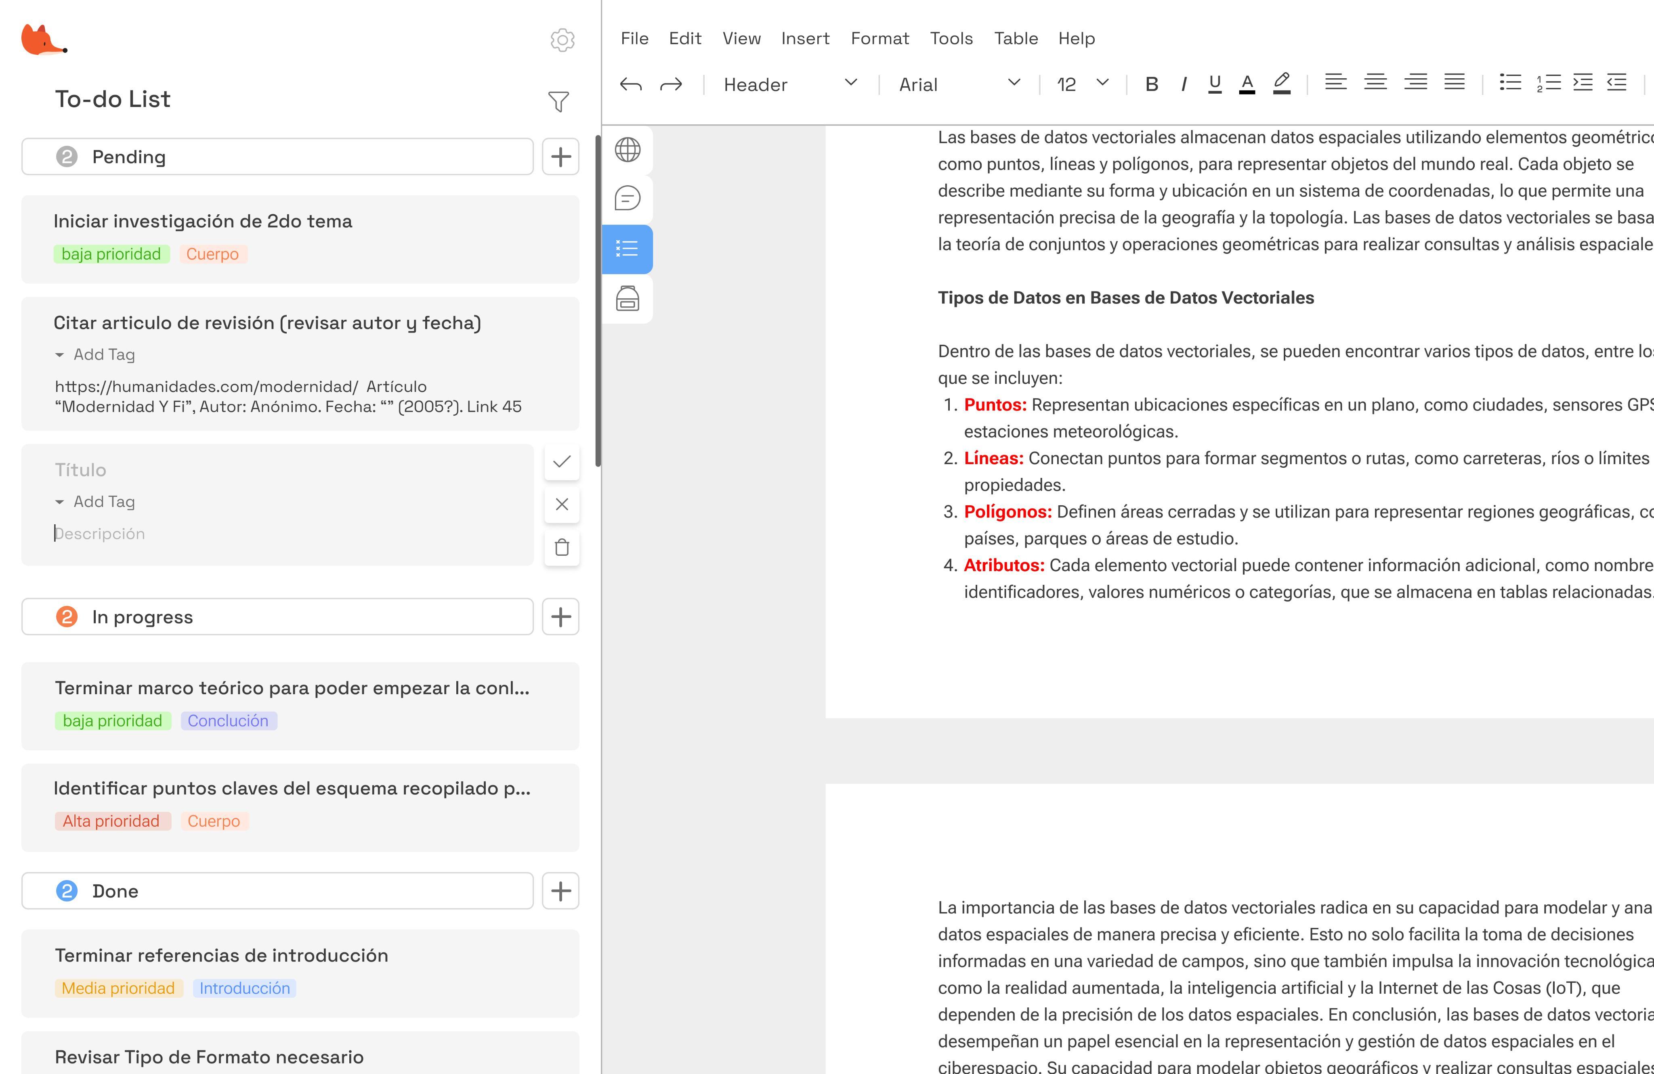
Task: Add a task to In progress
Action: coord(560,617)
